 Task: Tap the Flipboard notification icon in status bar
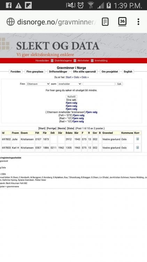pyautogui.click(x=28, y=5)
